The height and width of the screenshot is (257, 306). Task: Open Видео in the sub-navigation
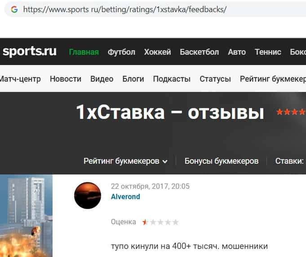tap(102, 79)
